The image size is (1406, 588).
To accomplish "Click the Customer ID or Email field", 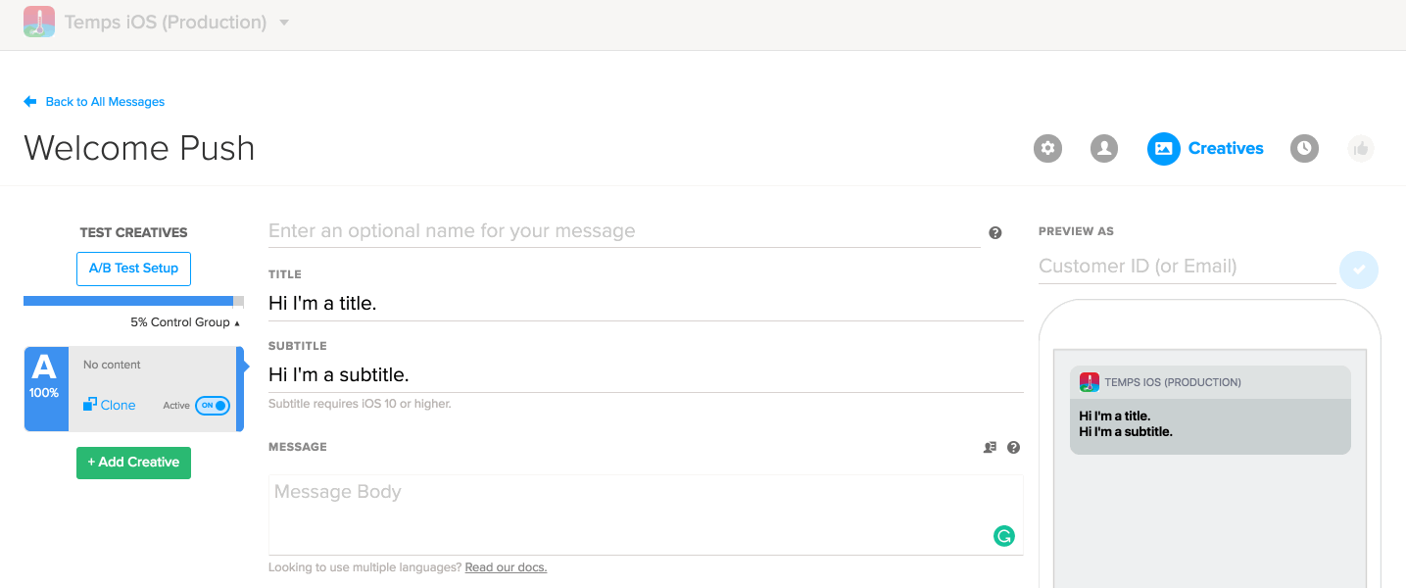I will tap(1186, 267).
